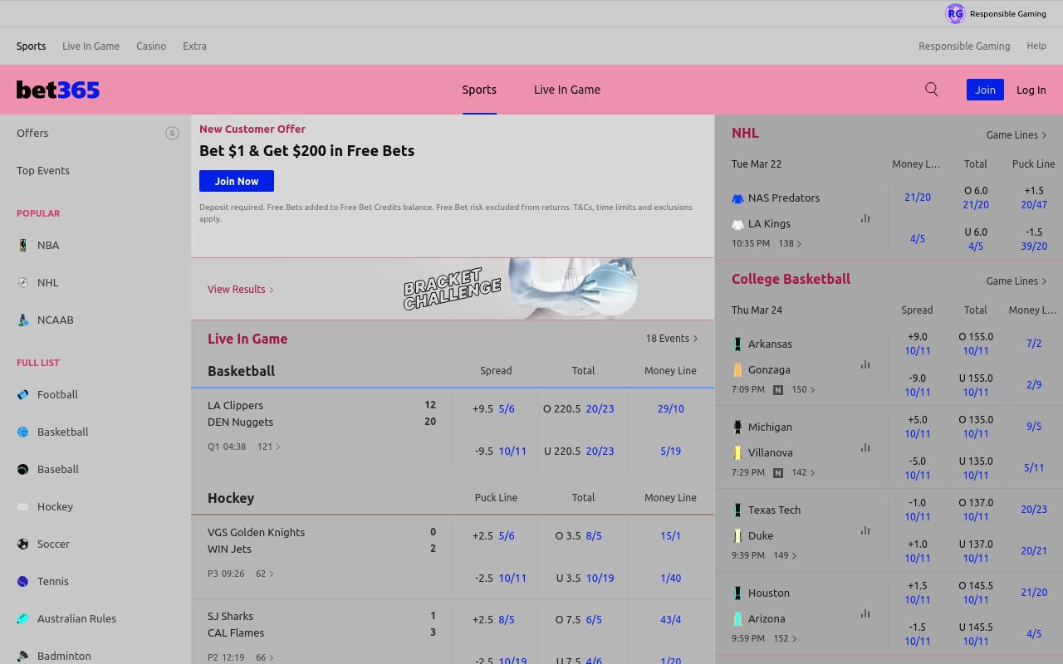Click the Join button
This screenshot has width=1063, height=664.
click(x=985, y=90)
